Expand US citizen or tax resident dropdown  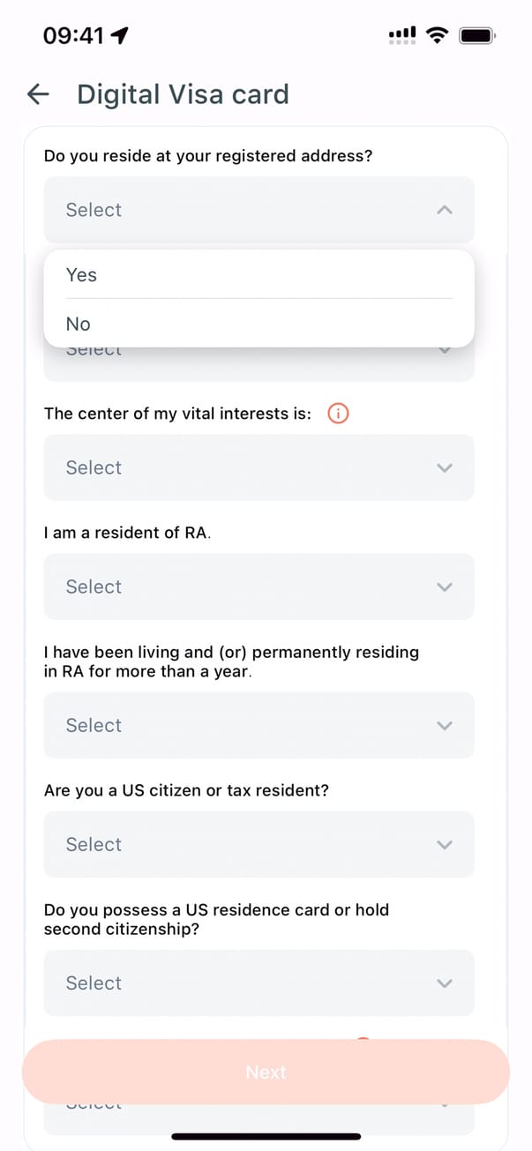259,844
